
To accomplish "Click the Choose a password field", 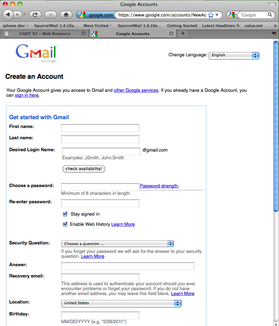I will pos(100,187).
